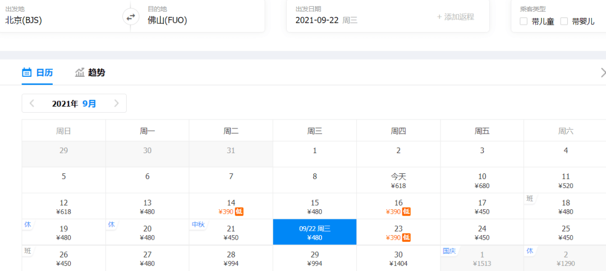This screenshot has width=606, height=271.
Task: Click the orange 低 badge on September 16
Action: click(x=407, y=212)
